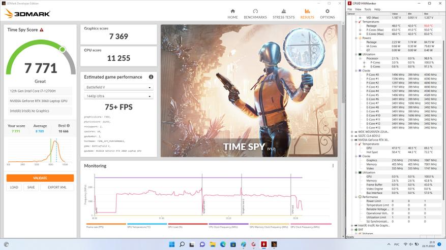Click the SAVE button

coord(31,187)
